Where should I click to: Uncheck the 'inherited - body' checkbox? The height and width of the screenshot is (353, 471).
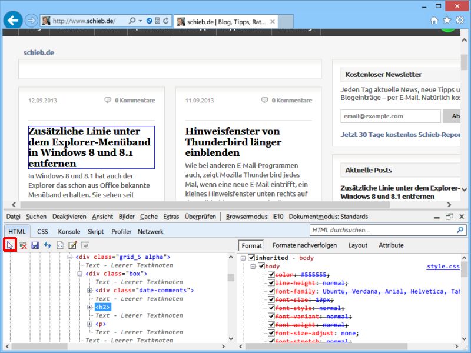point(252,258)
